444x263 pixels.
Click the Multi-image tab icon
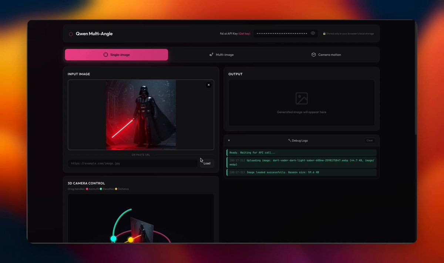coord(211,55)
